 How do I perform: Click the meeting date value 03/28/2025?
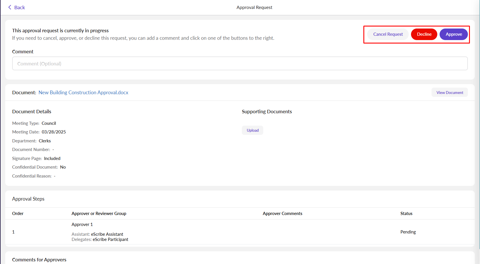click(x=54, y=132)
